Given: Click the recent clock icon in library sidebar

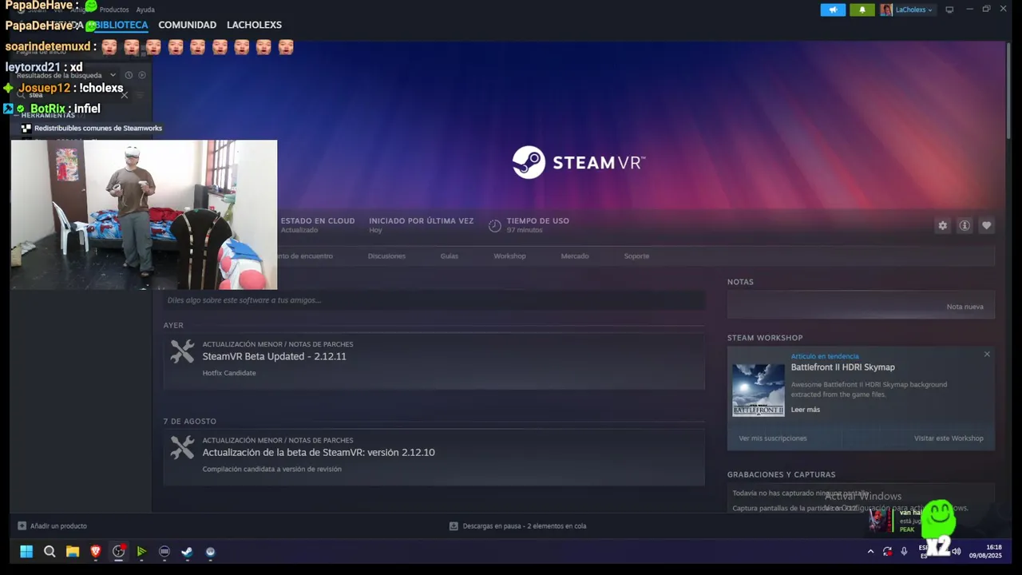Looking at the screenshot, I should (129, 75).
